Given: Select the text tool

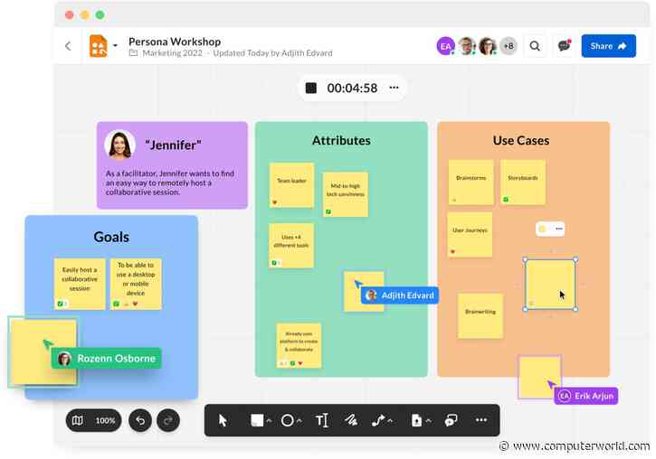Looking at the screenshot, I should tap(322, 420).
